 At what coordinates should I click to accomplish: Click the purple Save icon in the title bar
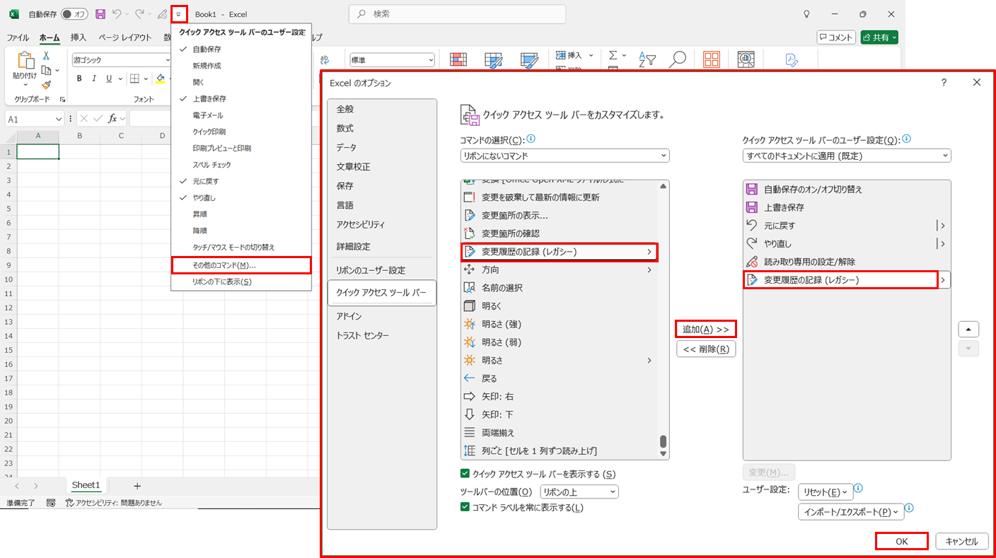point(100,13)
